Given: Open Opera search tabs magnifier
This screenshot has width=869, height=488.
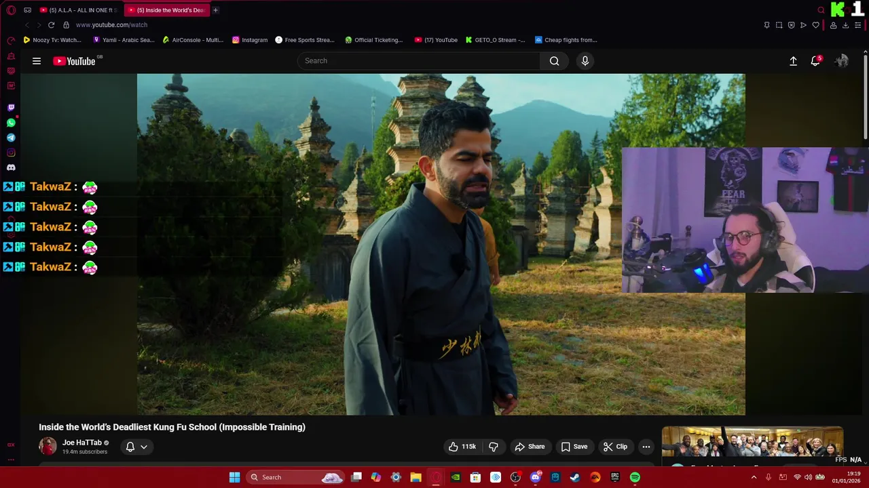Looking at the screenshot, I should coord(821,10).
